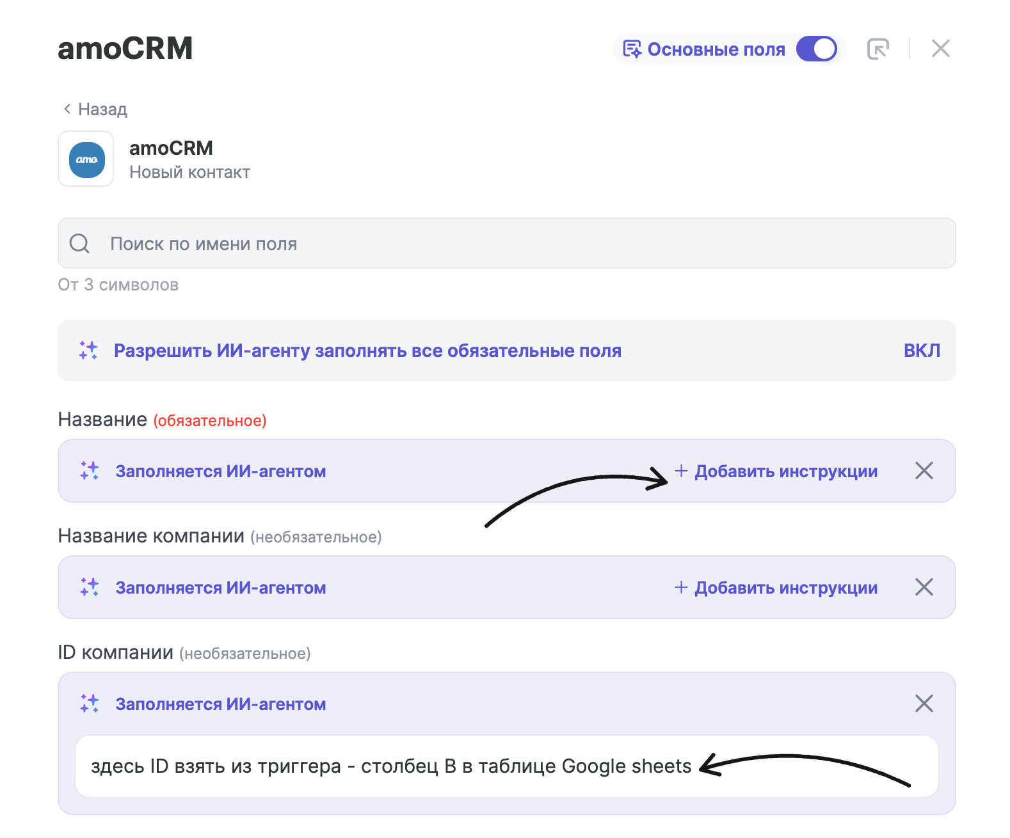The height and width of the screenshot is (838, 1010).
Task: Click the sparkle icon in the Разрешить ИИ-агенту row
Action: [x=88, y=351]
